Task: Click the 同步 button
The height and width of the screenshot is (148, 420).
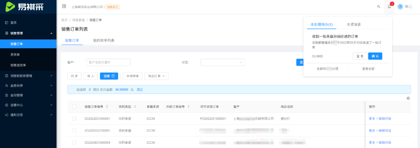Action: (x=74, y=76)
